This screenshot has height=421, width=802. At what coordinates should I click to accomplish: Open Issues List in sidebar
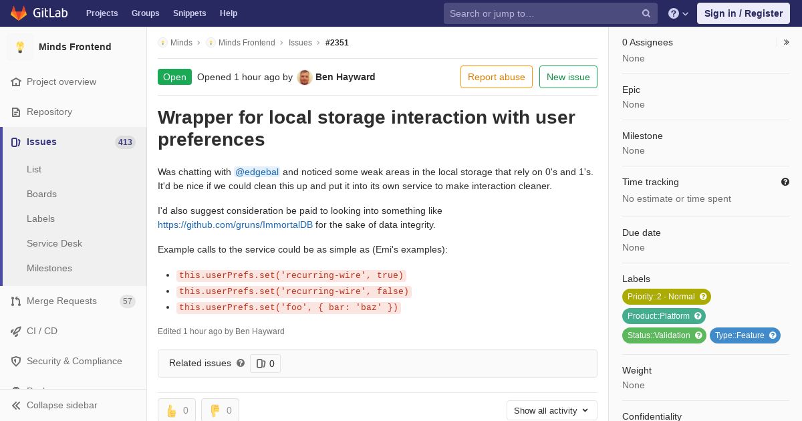click(x=34, y=169)
